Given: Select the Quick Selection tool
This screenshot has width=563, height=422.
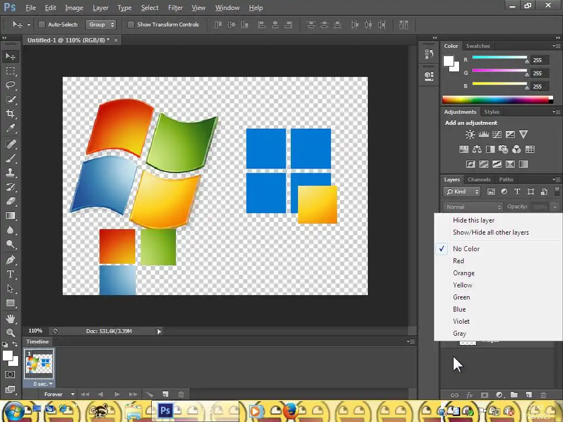Looking at the screenshot, I should click(x=10, y=99).
